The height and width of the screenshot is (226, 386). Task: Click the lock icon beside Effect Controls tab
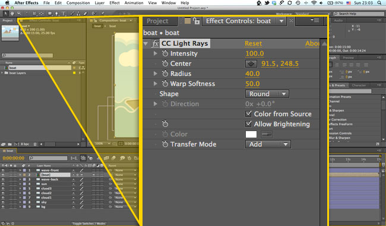click(196, 21)
